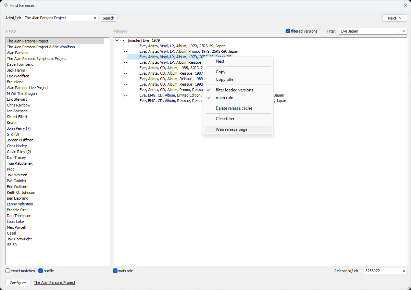The width and height of the screenshot is (411, 290).
Task: Open the Artist/url history ellipsis button
Action: click(x=88, y=18)
